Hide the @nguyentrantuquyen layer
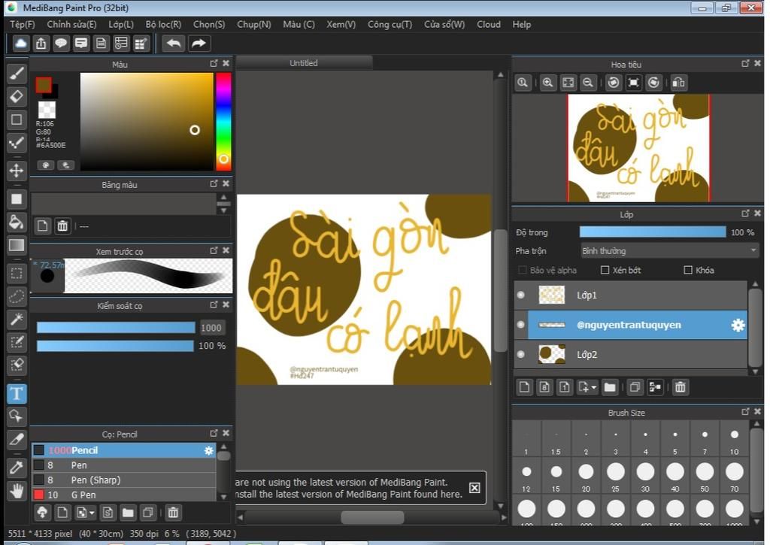The image size is (770, 545). 521,325
